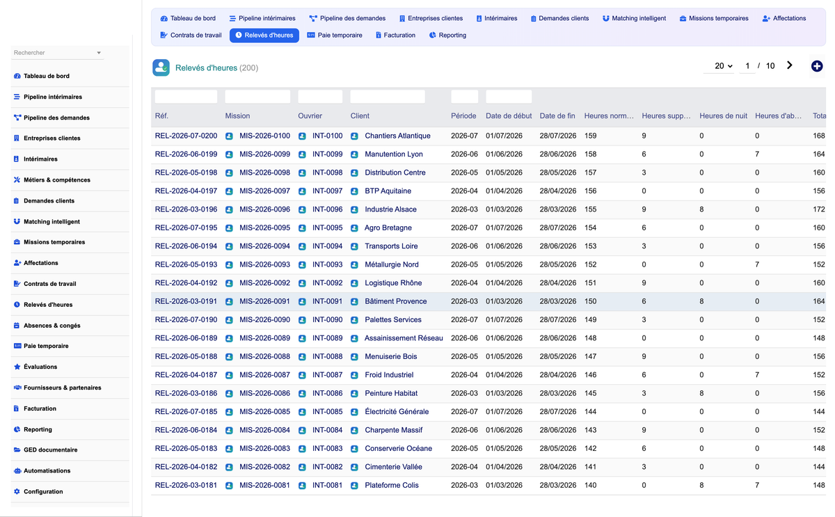The image size is (835, 517).
Task: Click mission icon beside MIS-2026-0091
Action: 229,301
